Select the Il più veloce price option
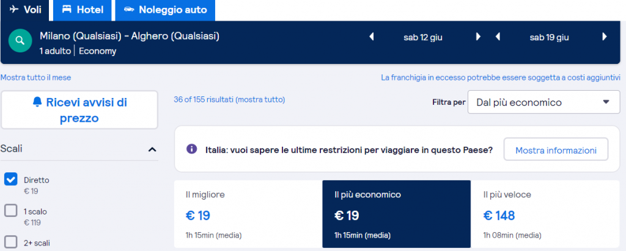Viewport: 626px width, 251px height. (545, 214)
